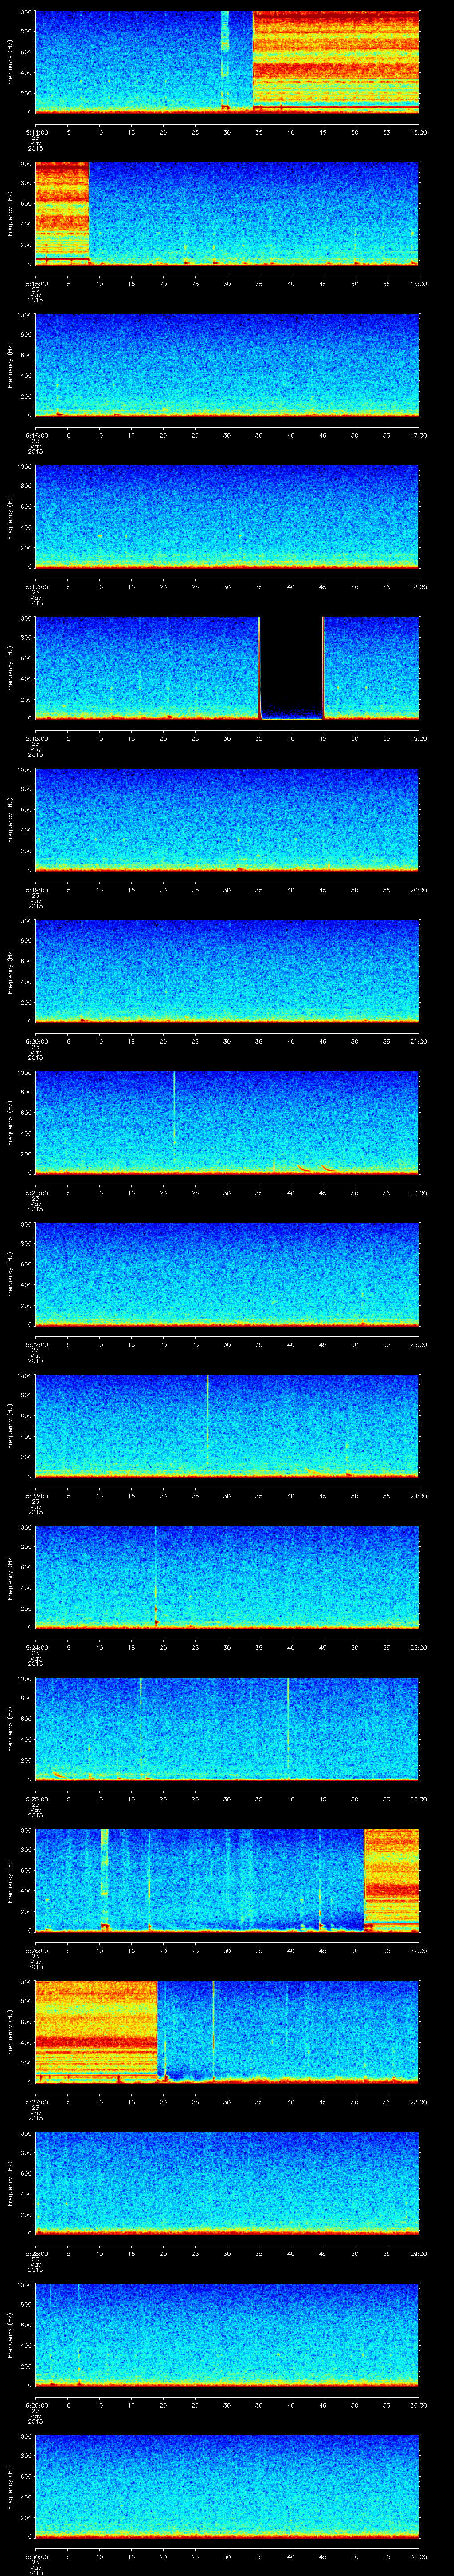Click the 5:20:00 spectrogram plot

point(227,970)
